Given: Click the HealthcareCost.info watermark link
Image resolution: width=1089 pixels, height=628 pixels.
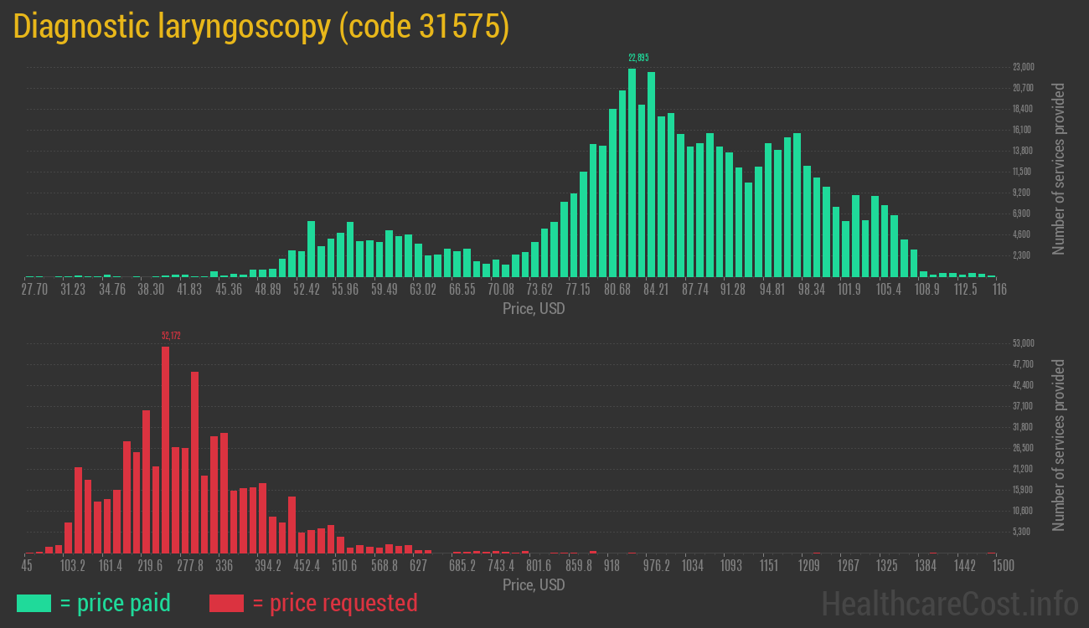Looking at the screenshot, I should tap(949, 603).
